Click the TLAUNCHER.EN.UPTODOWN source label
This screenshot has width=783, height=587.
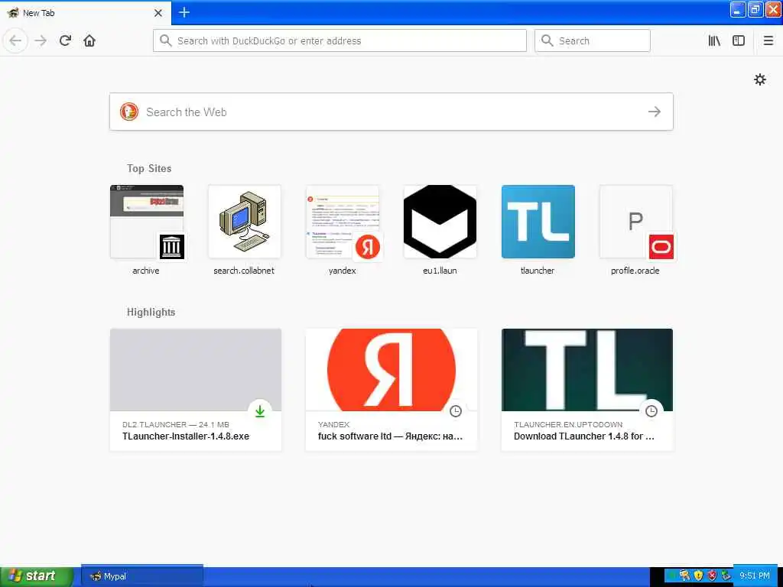coord(568,425)
